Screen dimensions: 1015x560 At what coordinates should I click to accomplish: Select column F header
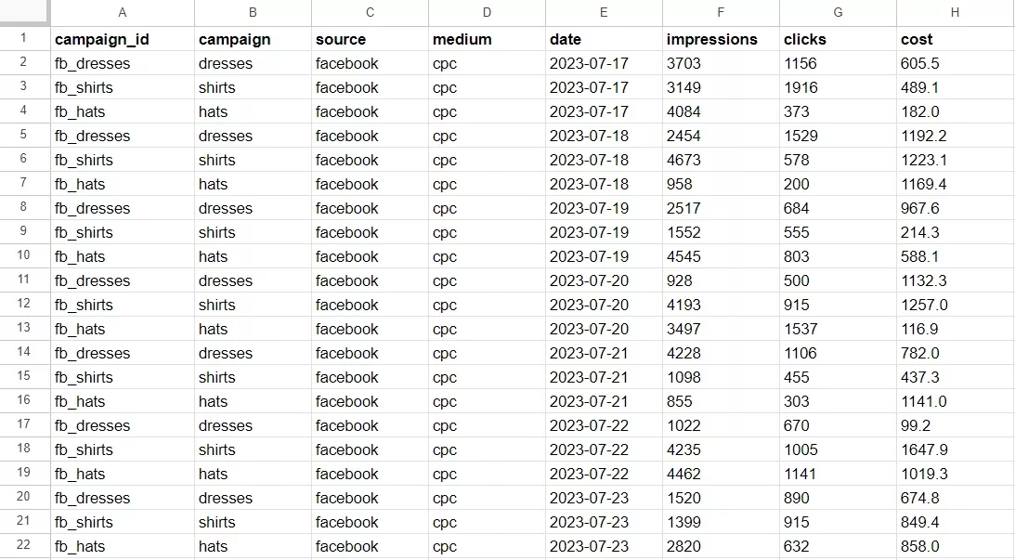point(721,12)
